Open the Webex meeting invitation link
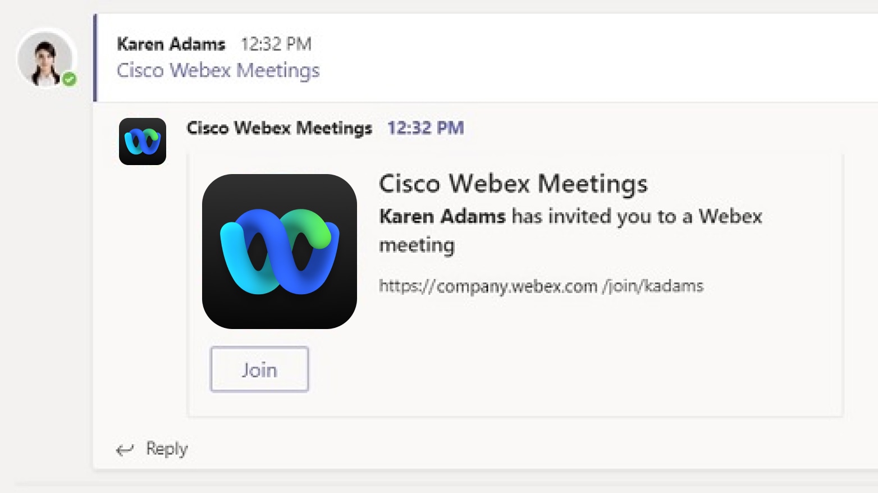The width and height of the screenshot is (878, 493). point(541,286)
